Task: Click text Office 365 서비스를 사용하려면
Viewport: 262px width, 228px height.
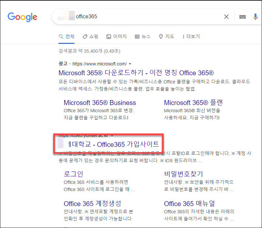Action: click(x=96, y=182)
